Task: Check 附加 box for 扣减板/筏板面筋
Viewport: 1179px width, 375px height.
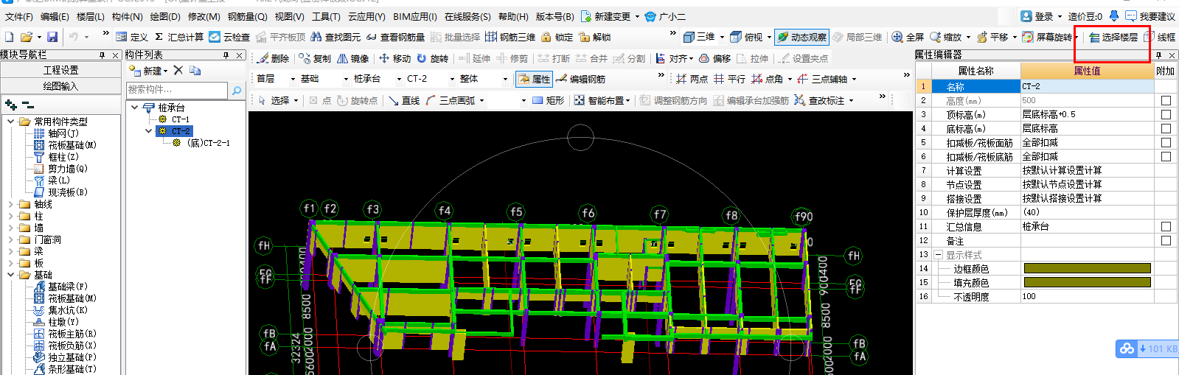Action: tap(1166, 142)
